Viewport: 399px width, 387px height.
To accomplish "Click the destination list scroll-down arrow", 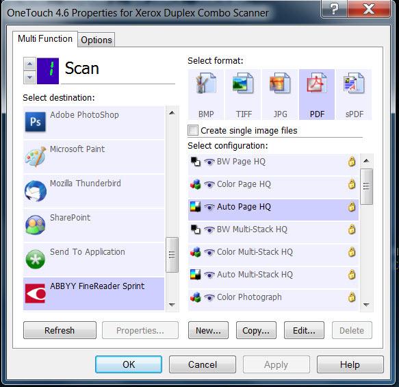I will (x=172, y=305).
